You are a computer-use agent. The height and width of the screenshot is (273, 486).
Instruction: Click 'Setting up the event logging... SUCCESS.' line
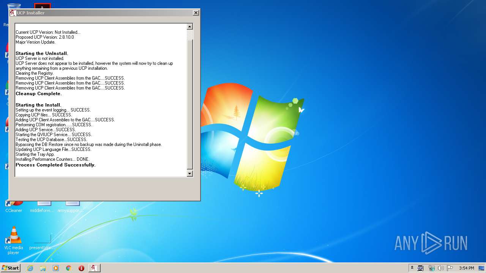[x=53, y=110]
